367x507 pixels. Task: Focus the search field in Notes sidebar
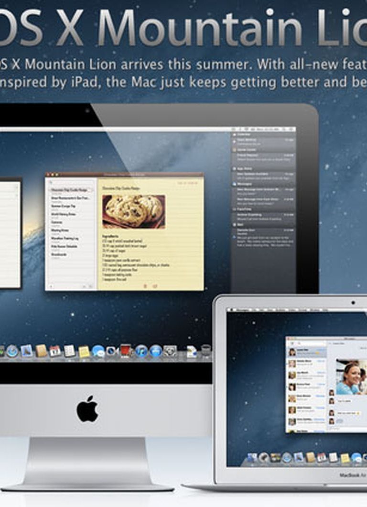point(70,182)
